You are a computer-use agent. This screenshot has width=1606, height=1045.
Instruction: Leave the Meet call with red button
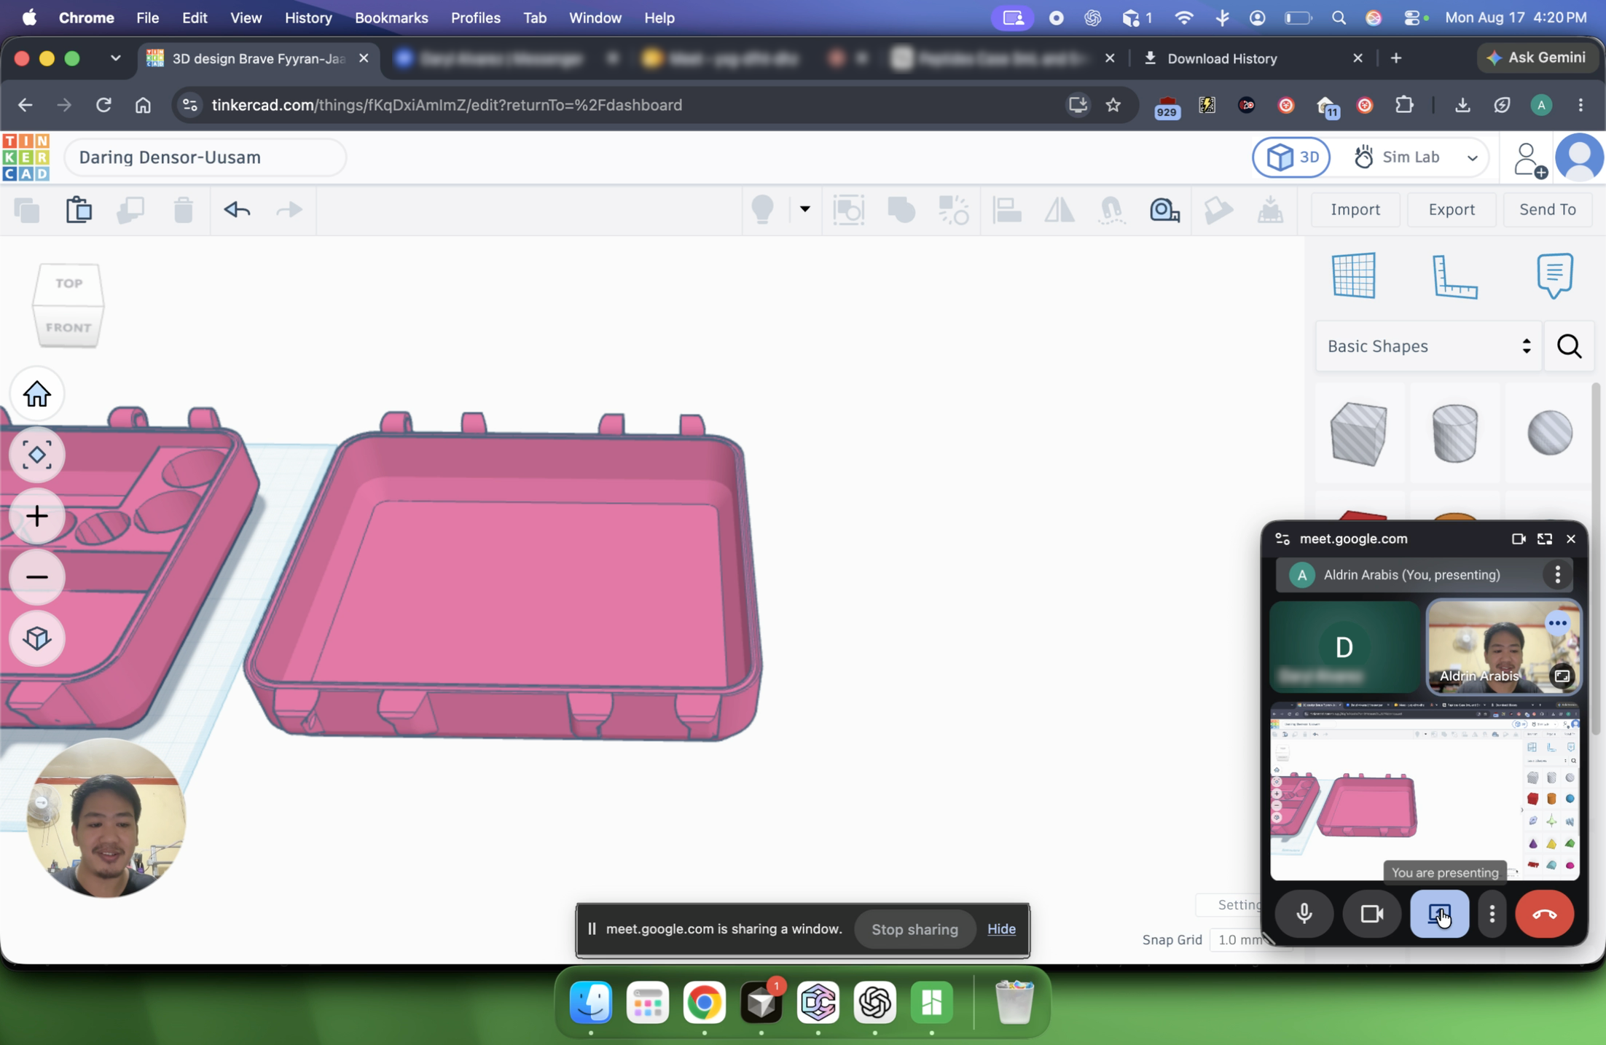pyautogui.click(x=1544, y=914)
